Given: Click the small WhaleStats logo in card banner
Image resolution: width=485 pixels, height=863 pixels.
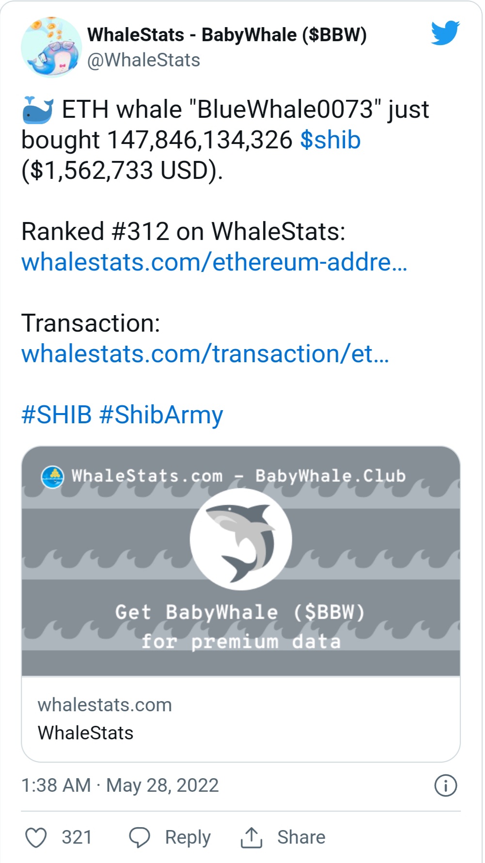Looking at the screenshot, I should (x=52, y=477).
